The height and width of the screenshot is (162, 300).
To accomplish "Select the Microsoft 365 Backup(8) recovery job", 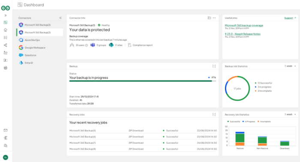I will 143,149.
